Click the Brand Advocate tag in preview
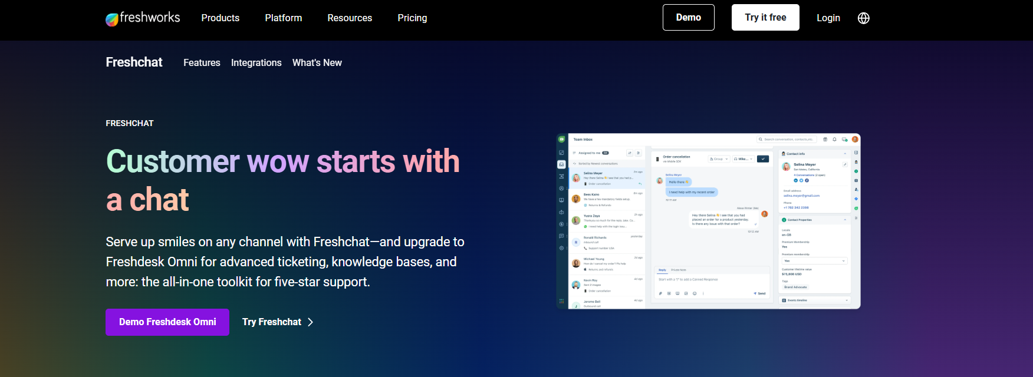 (795, 287)
